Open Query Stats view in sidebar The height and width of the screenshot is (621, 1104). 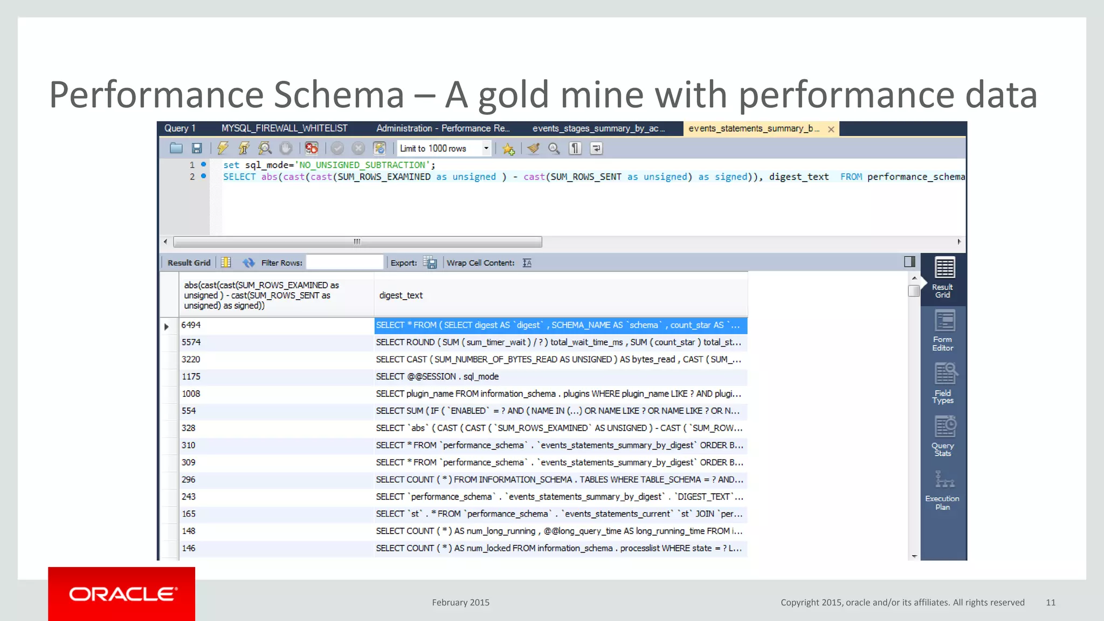(x=943, y=436)
